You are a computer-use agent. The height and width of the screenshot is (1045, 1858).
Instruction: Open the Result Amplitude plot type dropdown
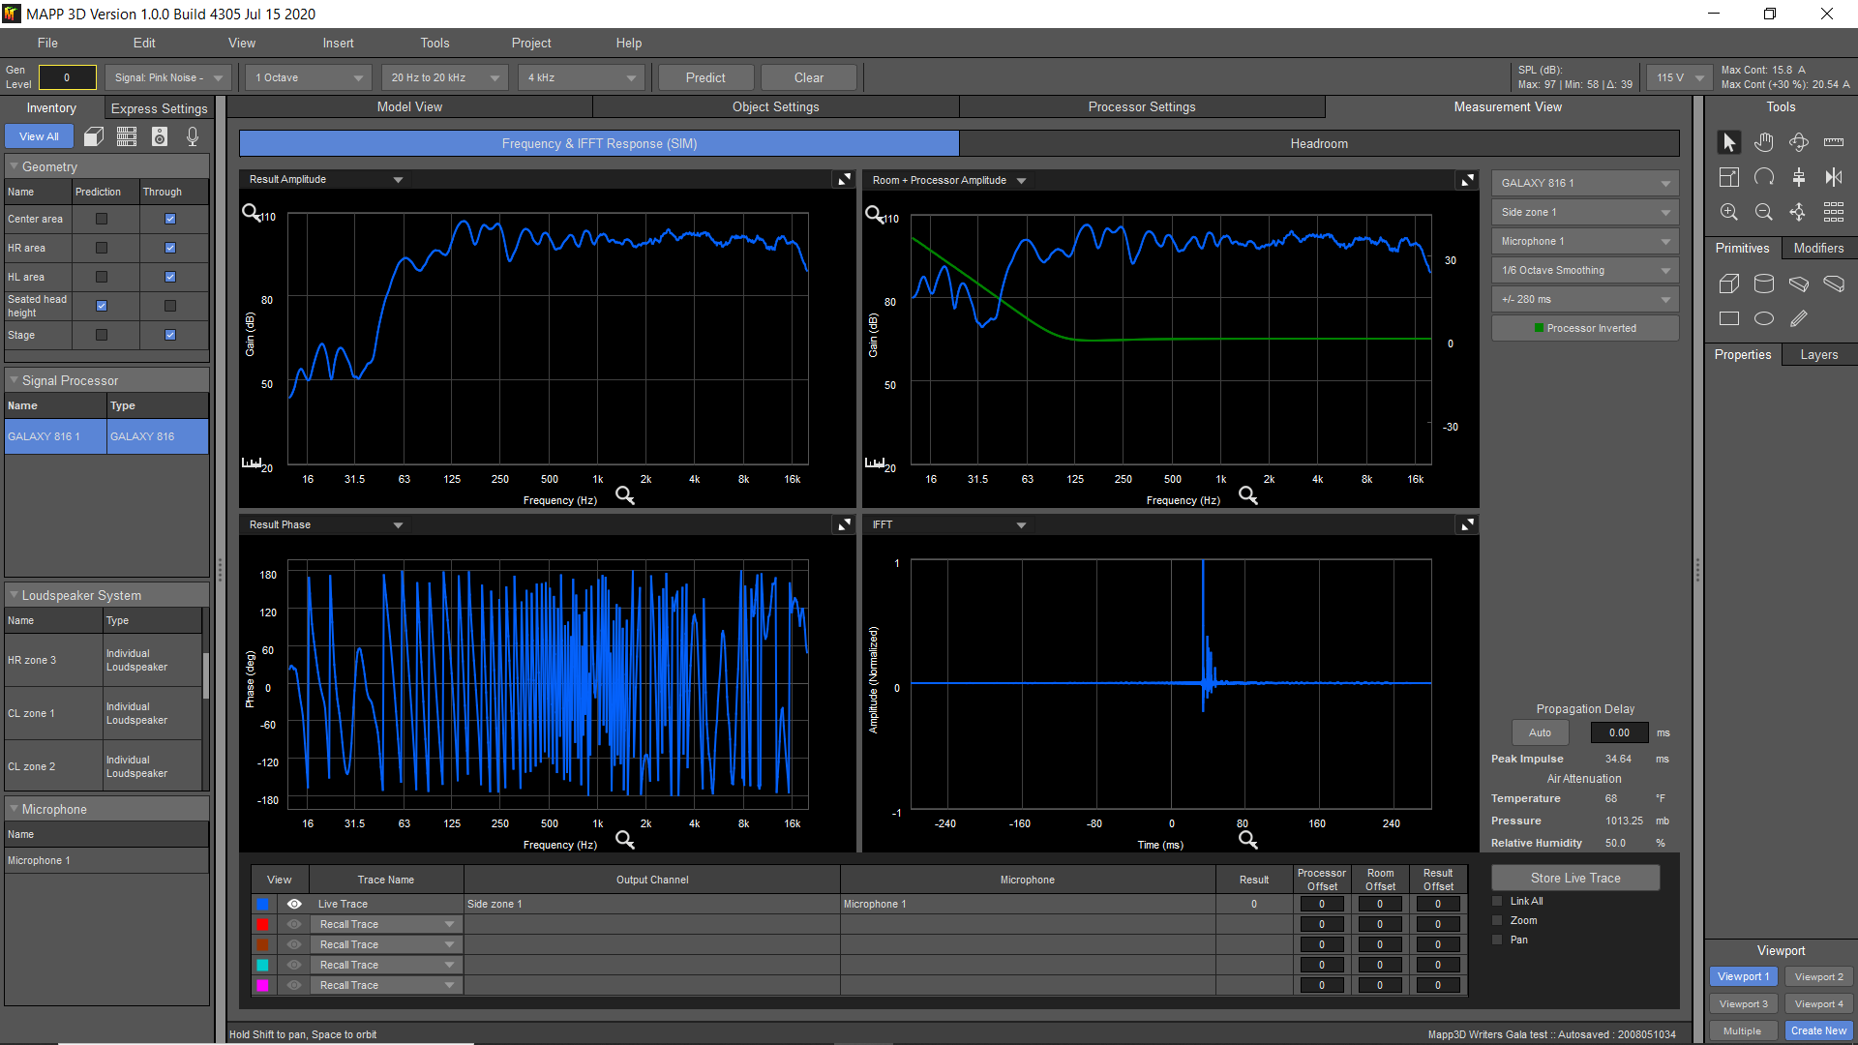[x=326, y=179]
